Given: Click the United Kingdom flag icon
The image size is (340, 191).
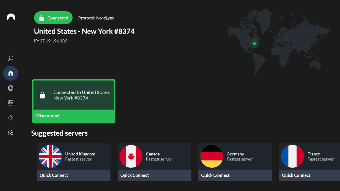Looking at the screenshot, I should (x=50, y=156).
